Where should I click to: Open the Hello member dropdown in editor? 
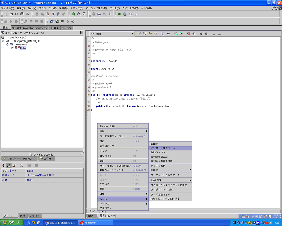click(132, 34)
